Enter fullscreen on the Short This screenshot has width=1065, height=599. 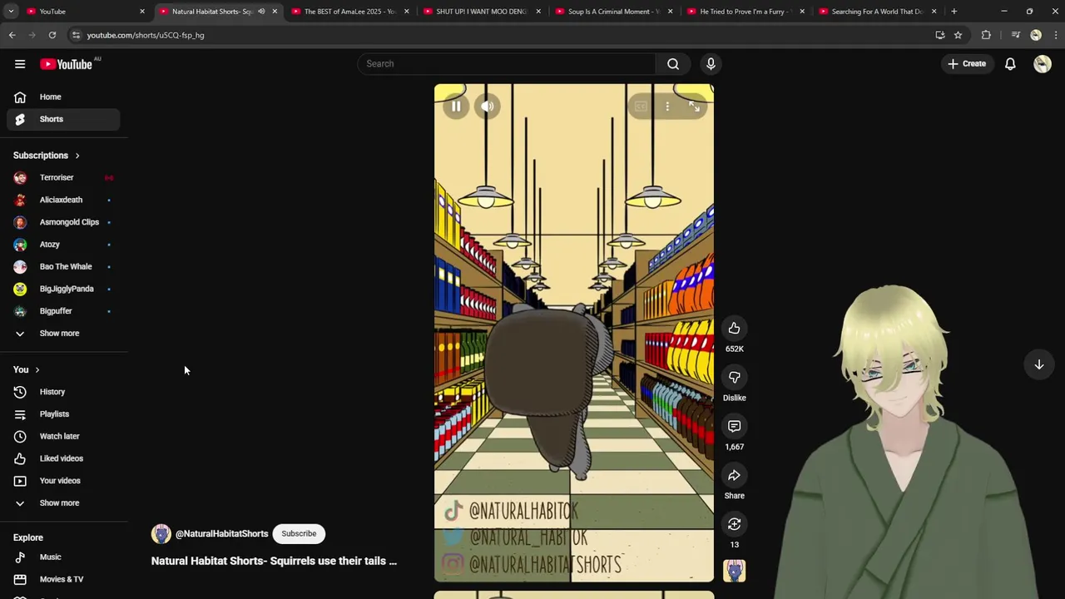pos(695,106)
